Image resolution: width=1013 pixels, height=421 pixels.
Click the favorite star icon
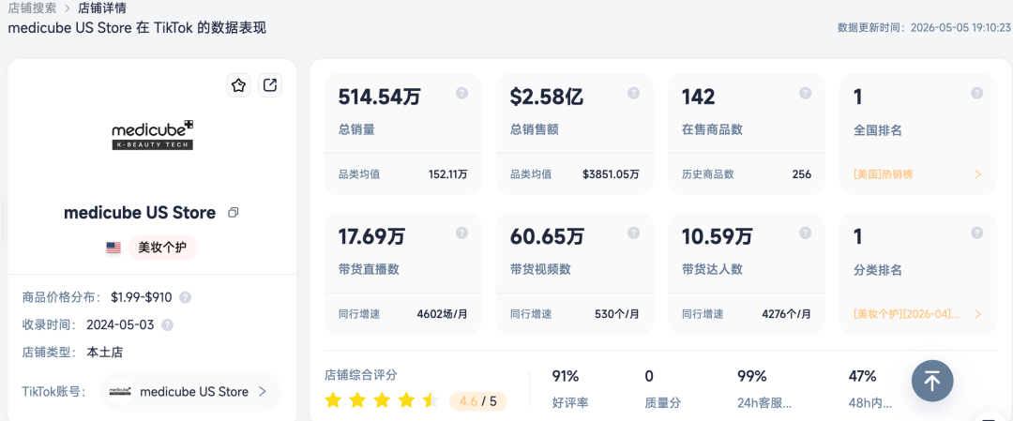click(238, 85)
